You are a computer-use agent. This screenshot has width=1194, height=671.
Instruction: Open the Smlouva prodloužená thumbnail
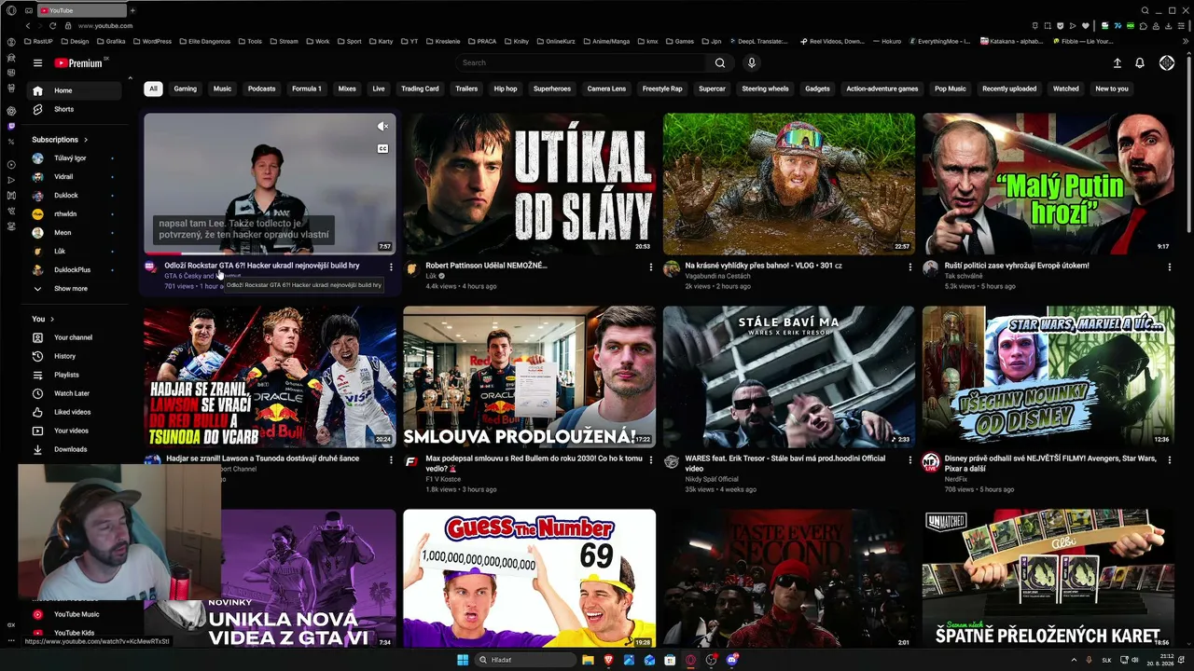530,377
